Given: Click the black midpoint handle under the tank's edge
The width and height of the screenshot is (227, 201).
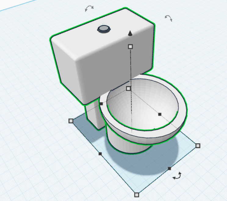Looking at the screenshot, I should pyautogui.click(x=101, y=104).
